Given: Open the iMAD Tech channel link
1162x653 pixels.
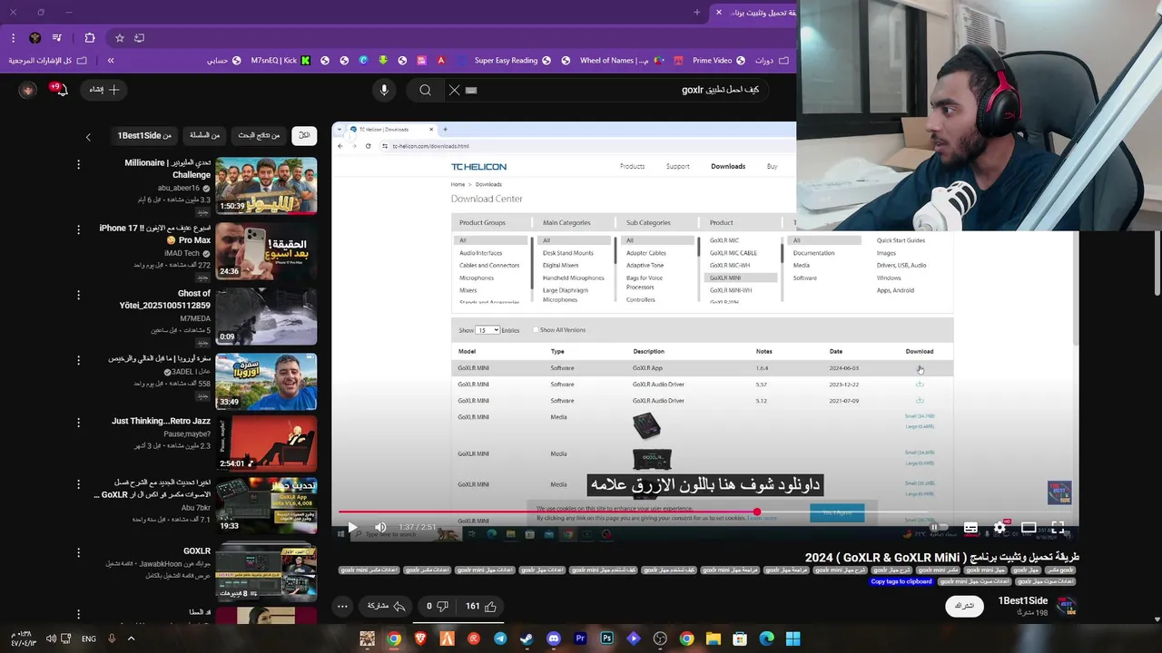Looking at the screenshot, I should click(182, 253).
